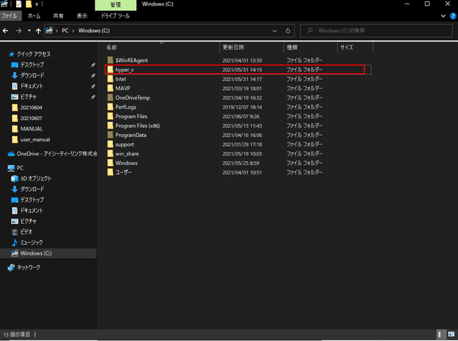Click the Windows (C:) search field

pos(376,31)
